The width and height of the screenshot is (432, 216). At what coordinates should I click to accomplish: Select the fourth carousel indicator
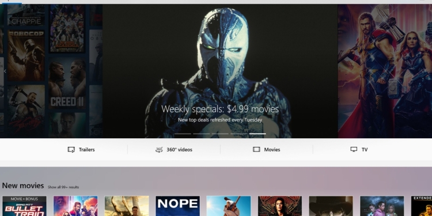pos(239,134)
